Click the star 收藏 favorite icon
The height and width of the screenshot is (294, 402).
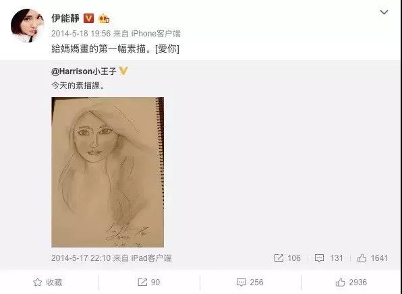tap(38, 283)
